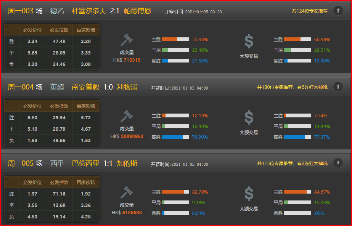The height and width of the screenshot is (226, 352).
Task: Click cell 2.34 in first odds table
Action: [32, 41]
